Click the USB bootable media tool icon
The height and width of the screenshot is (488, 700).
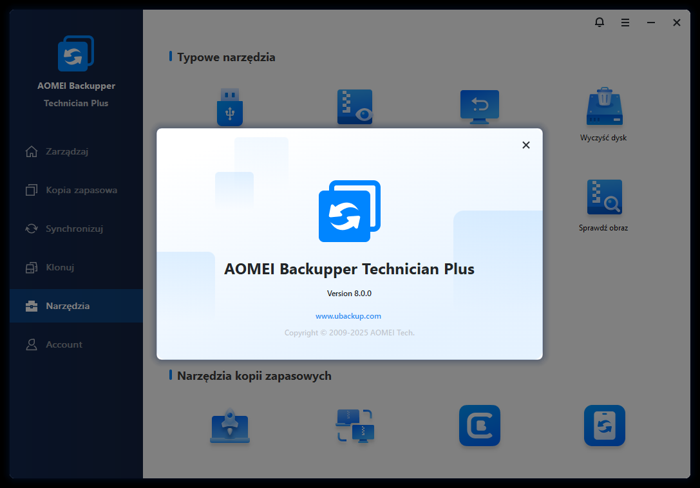click(x=230, y=107)
